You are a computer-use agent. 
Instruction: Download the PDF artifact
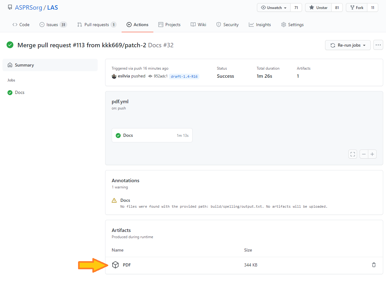coord(127,265)
